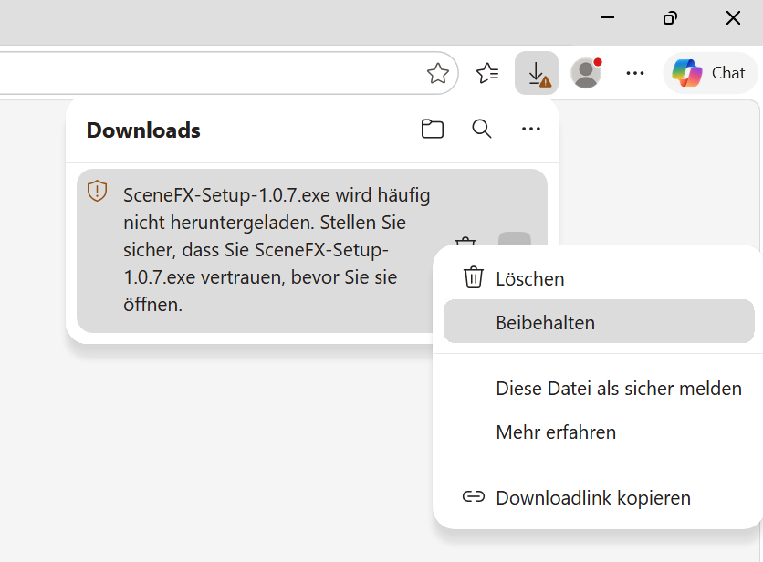Select Diese Datei als sicher melden
Screen dimensions: 763x562
(599, 389)
